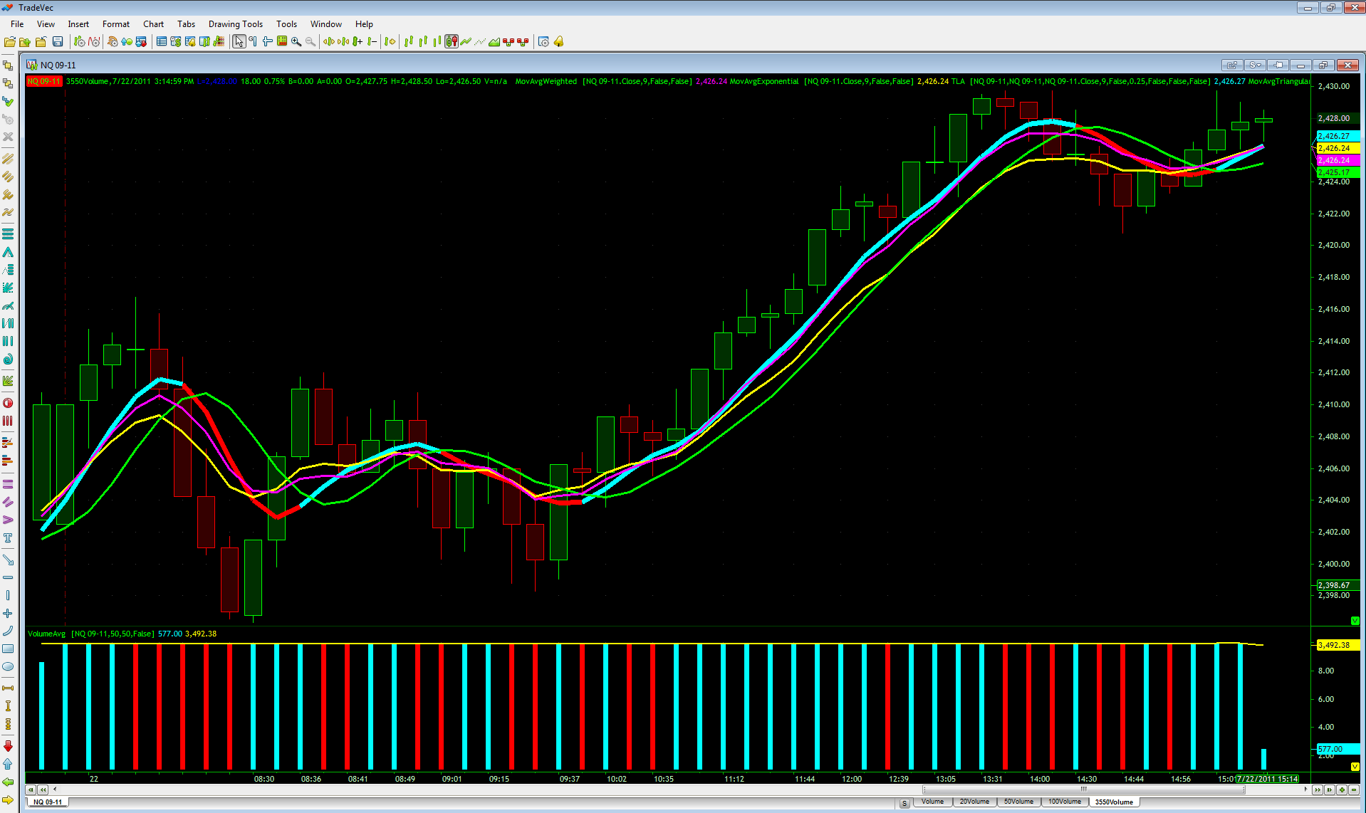Click the green plus zoom button at bottom right
This screenshot has width=1366, height=813.
coord(1342,790)
